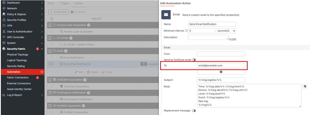The width and height of the screenshot is (310, 115).
Task: Click the Policy & Objects icon
Action: (x=4, y=14)
